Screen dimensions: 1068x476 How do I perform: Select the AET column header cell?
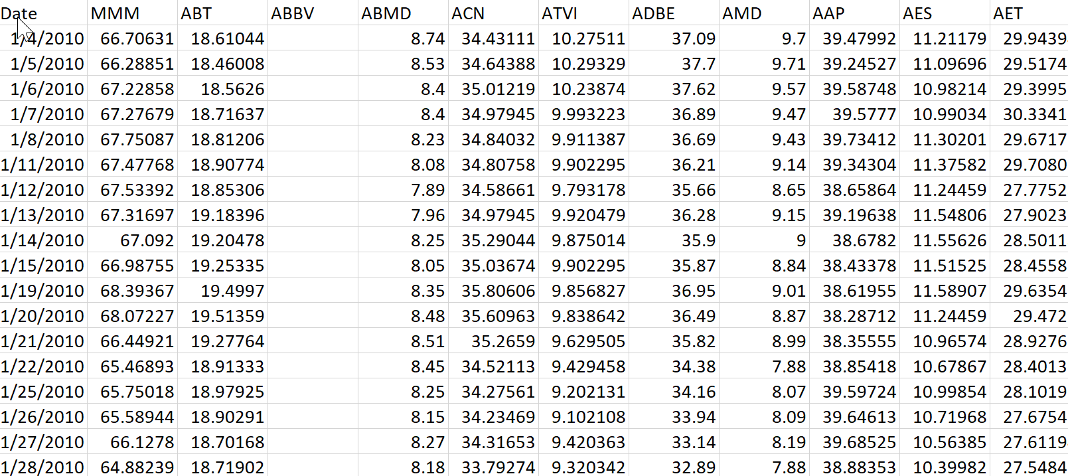coord(1030,13)
